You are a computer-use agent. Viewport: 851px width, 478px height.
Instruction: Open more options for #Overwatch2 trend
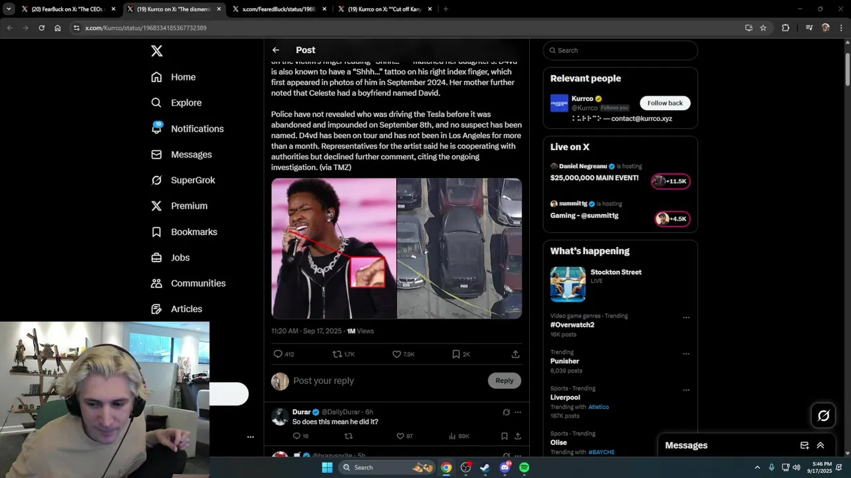tap(686, 317)
